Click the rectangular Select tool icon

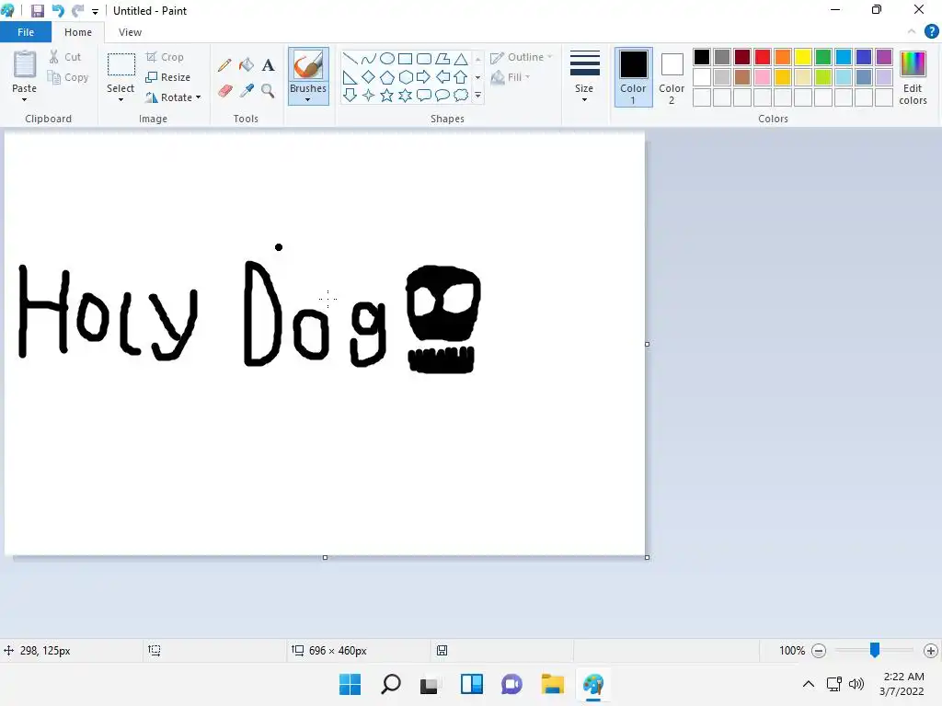[121, 65]
